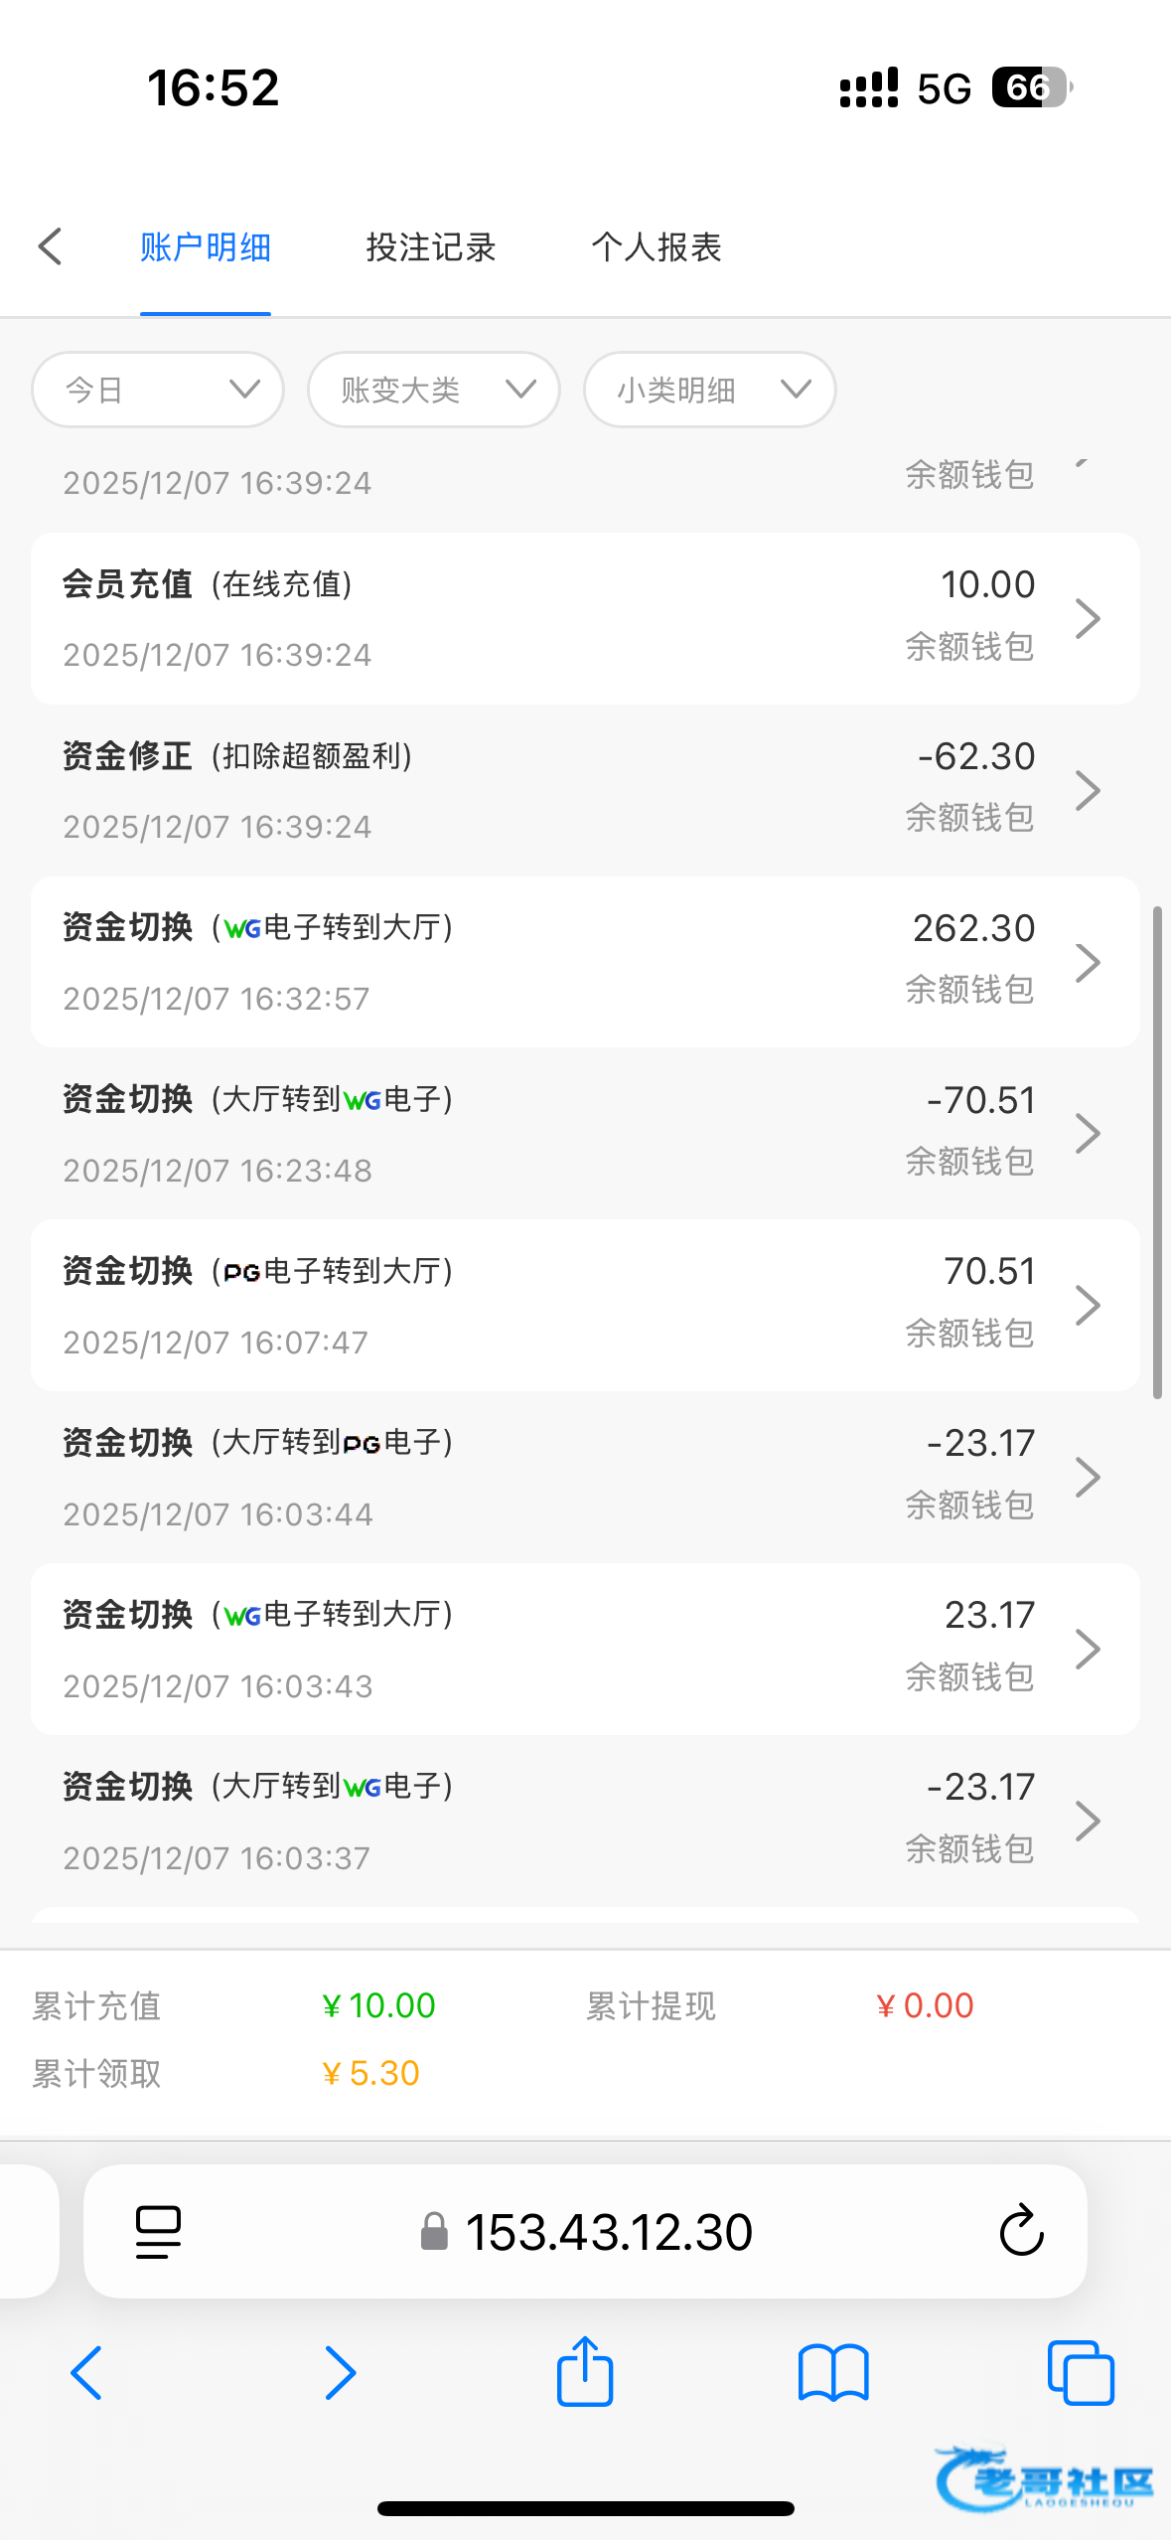Image resolution: width=1171 pixels, height=2540 pixels.
Task: Click the list scrollbar on the right
Action: click(1157, 1153)
